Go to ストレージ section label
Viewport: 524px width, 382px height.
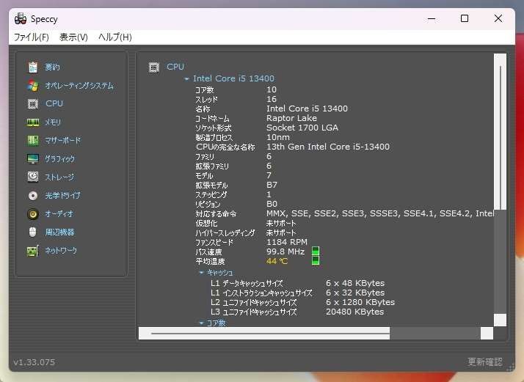tap(59, 177)
